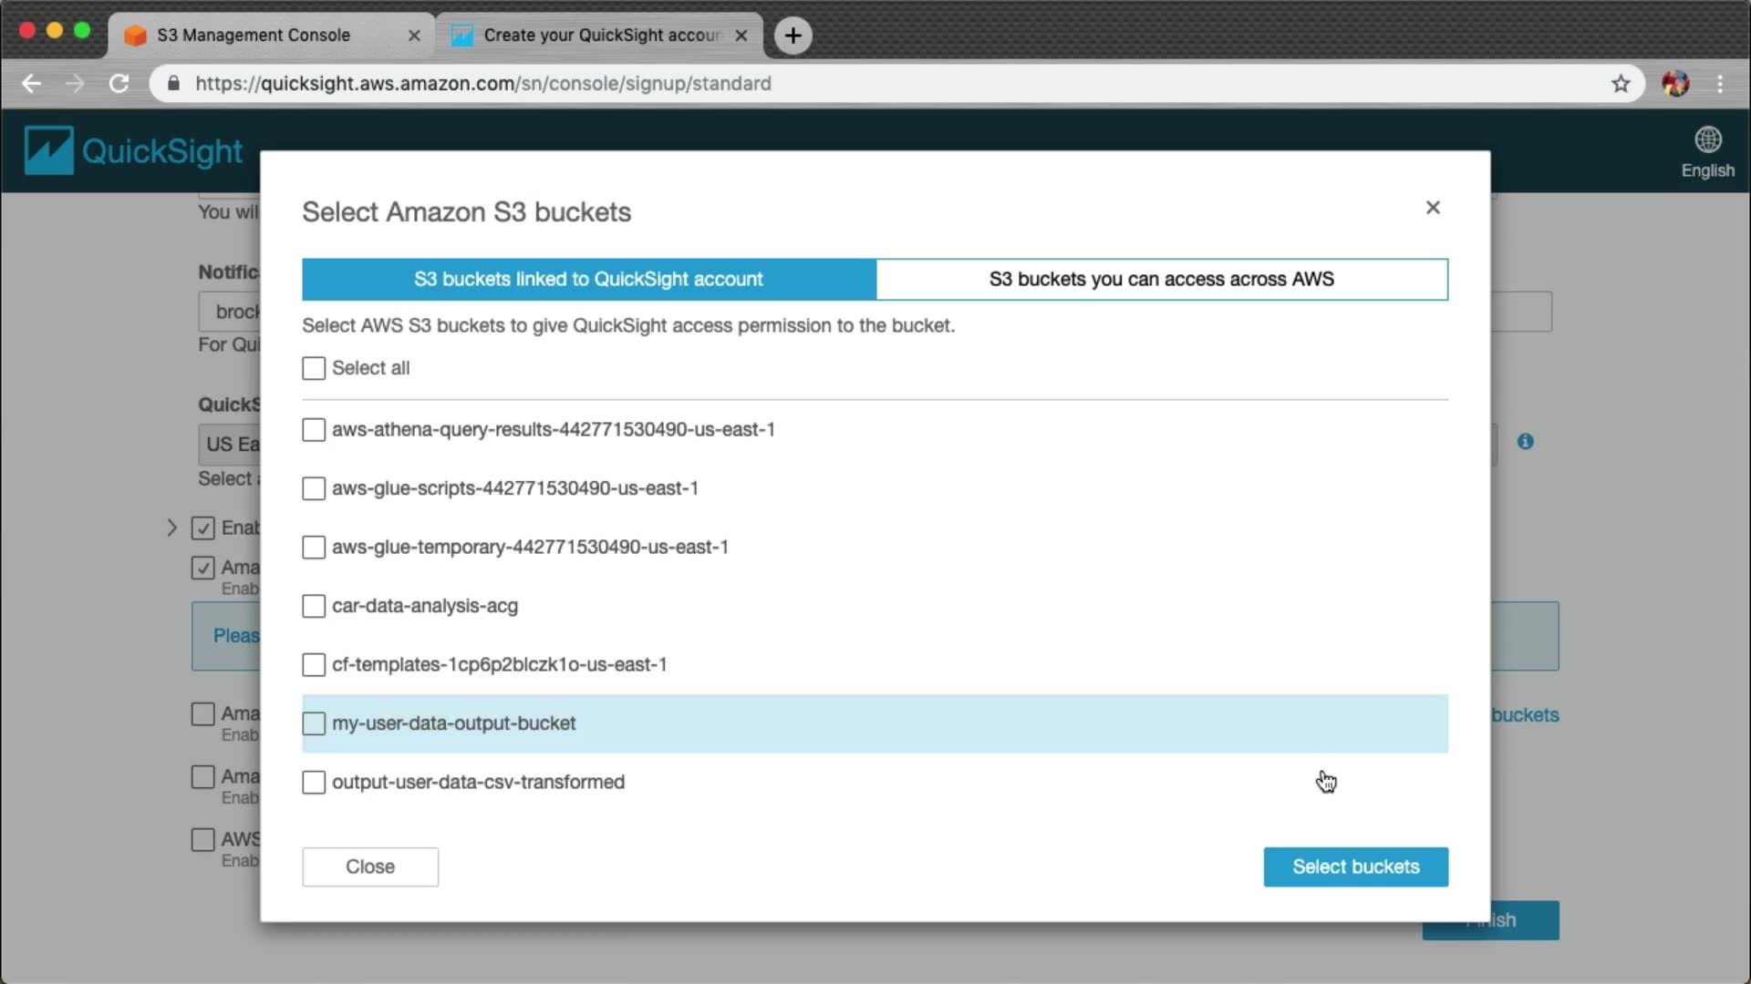Reload the page
1751x984 pixels.
[x=119, y=84]
